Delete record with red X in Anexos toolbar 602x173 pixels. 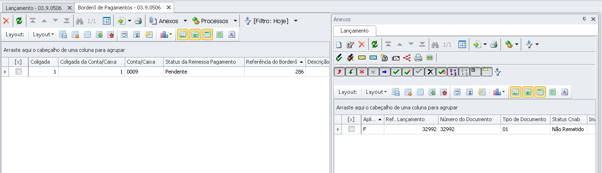pyautogui.click(x=362, y=44)
